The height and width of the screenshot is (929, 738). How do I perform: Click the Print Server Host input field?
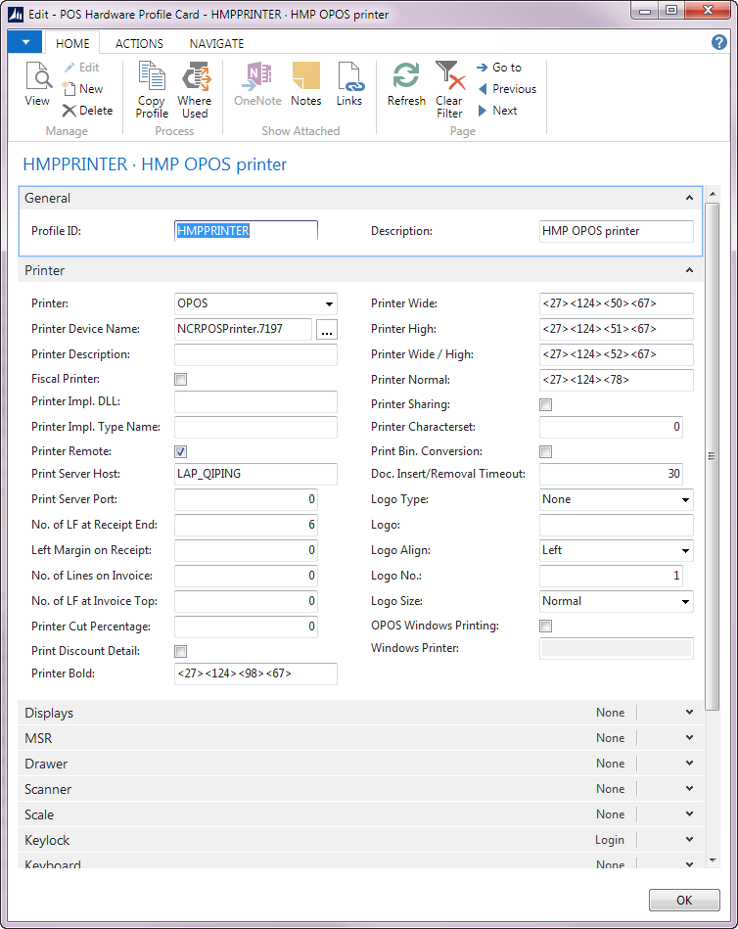[255, 474]
